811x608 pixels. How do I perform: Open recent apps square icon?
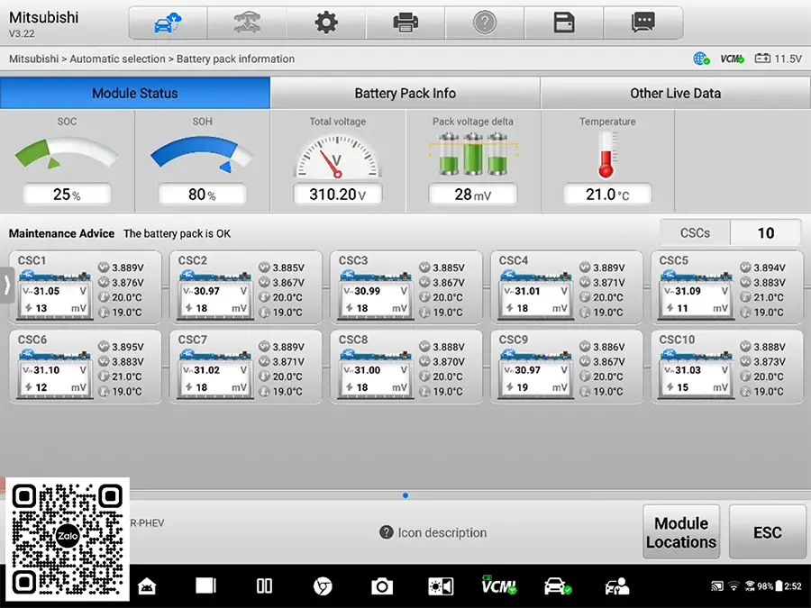pos(205,585)
